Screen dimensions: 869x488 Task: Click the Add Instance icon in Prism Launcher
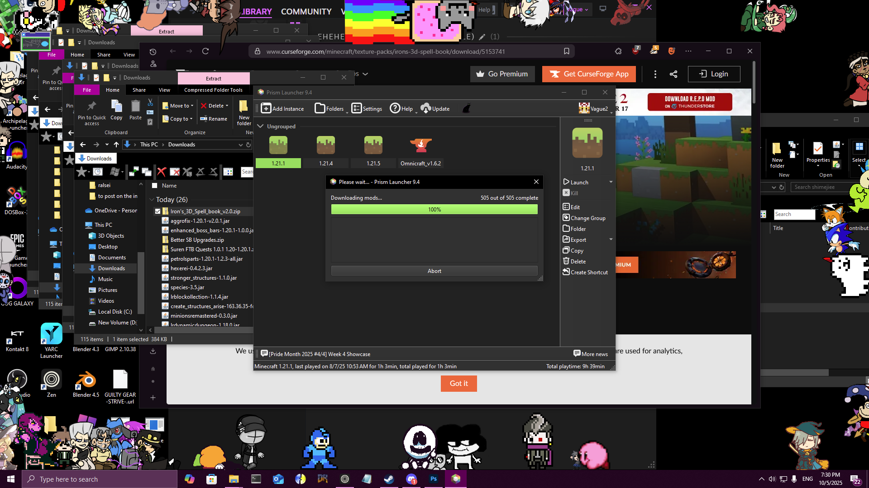point(266,108)
